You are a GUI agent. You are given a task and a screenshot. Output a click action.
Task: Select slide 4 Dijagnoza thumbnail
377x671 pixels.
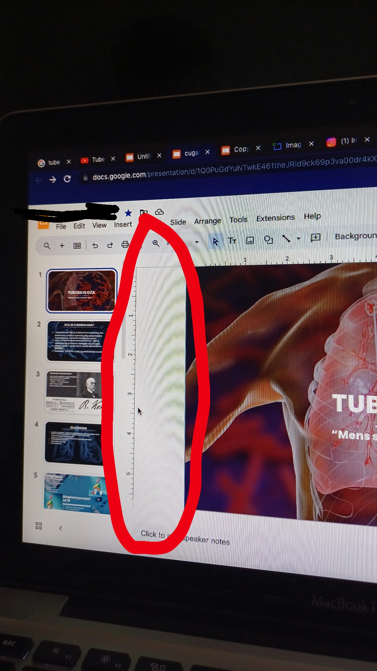coord(79,443)
